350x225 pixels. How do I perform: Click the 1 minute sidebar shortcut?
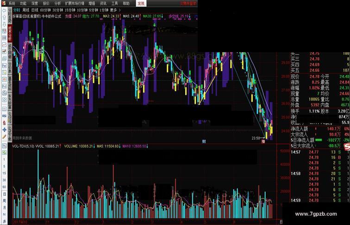click(x=4, y=159)
